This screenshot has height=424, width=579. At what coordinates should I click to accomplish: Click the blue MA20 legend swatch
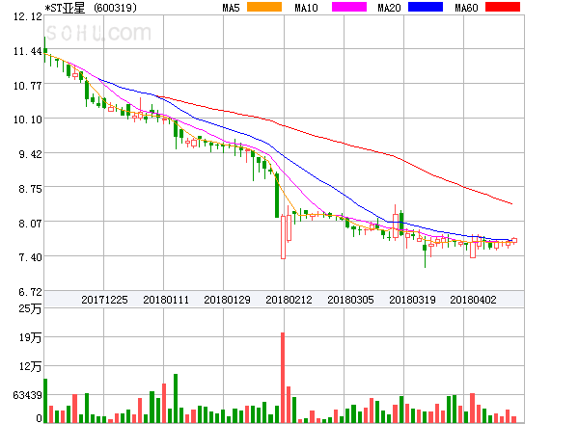426,7
